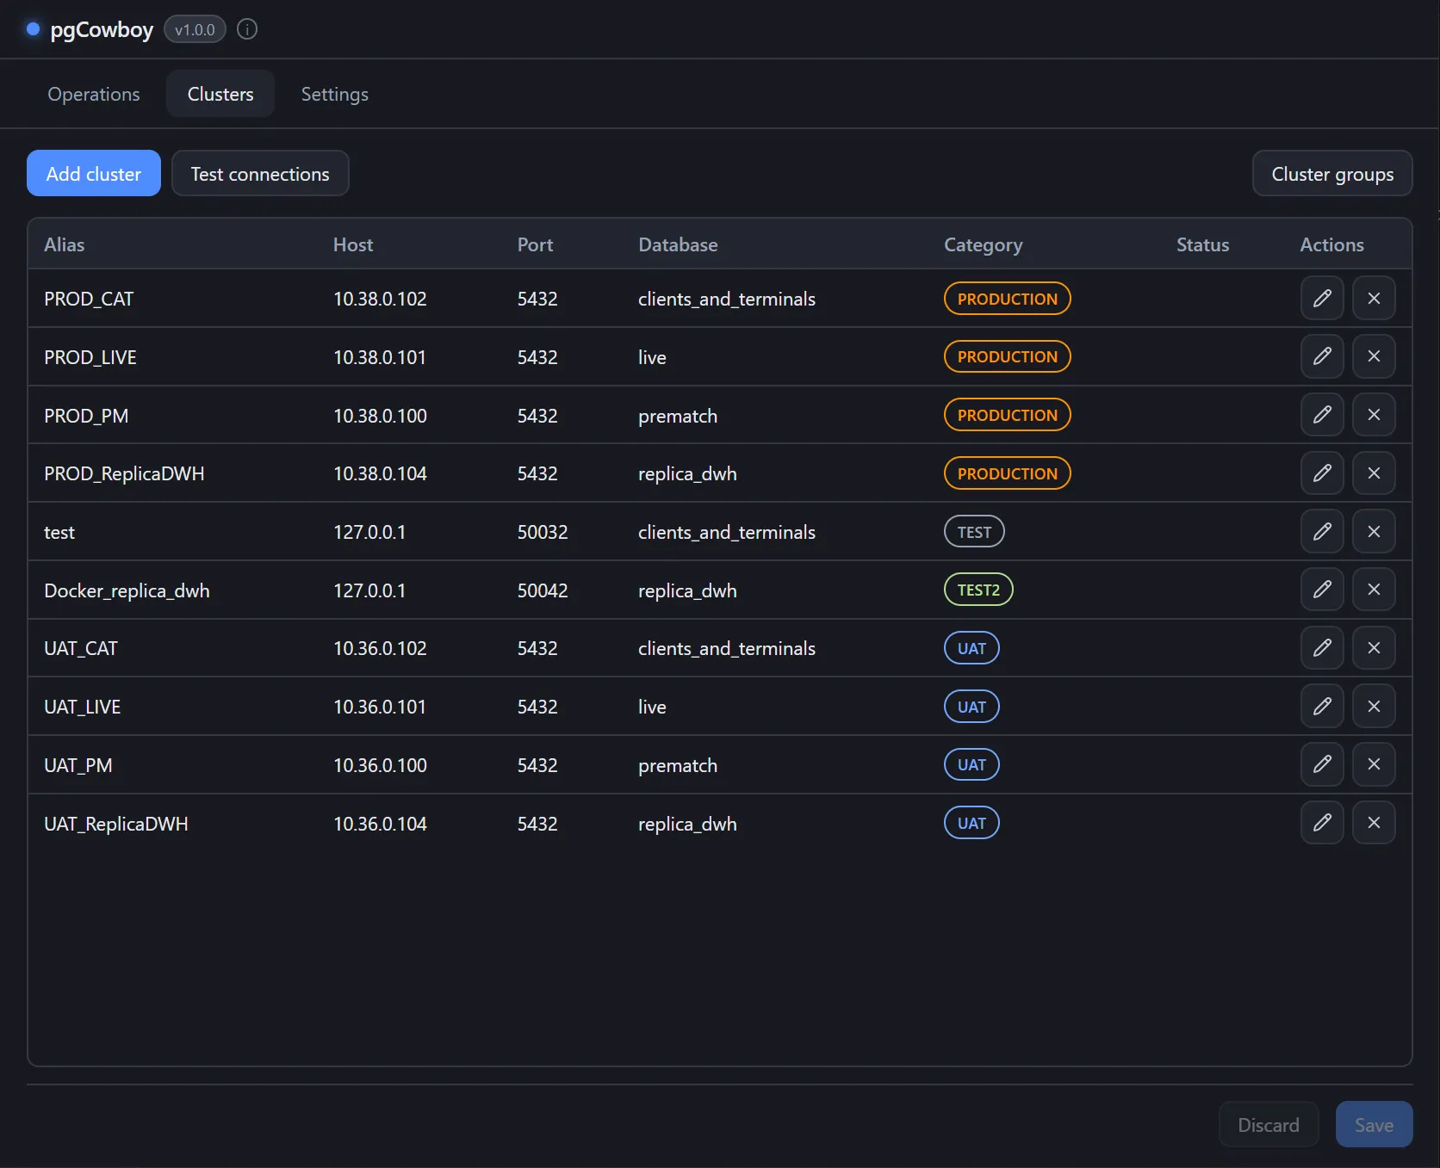Save the cluster configuration
1440x1168 pixels.
(x=1374, y=1124)
